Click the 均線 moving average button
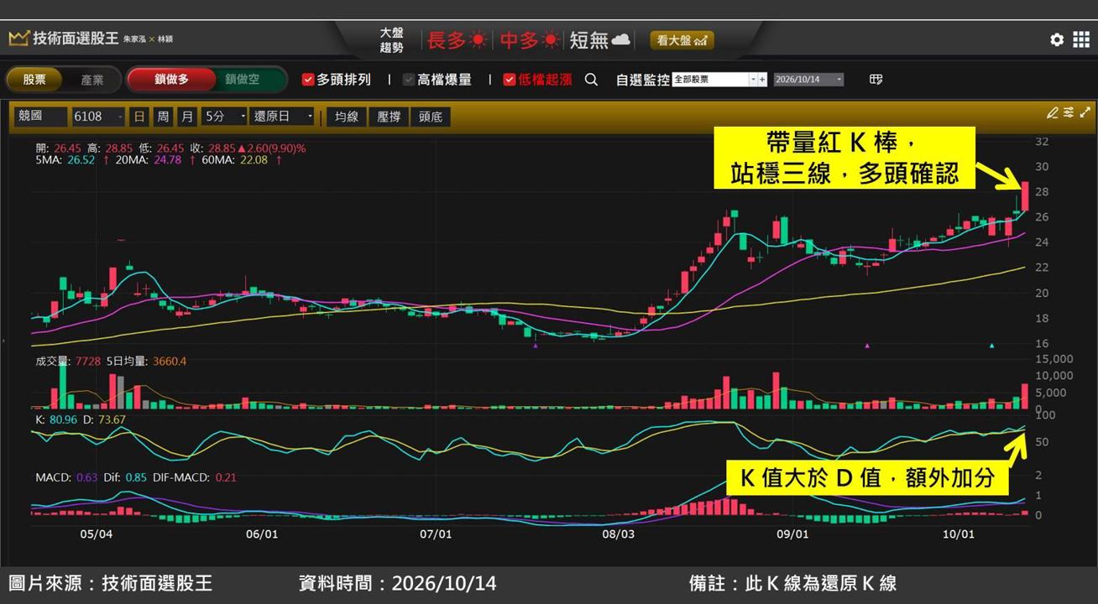The width and height of the screenshot is (1098, 604). [347, 117]
